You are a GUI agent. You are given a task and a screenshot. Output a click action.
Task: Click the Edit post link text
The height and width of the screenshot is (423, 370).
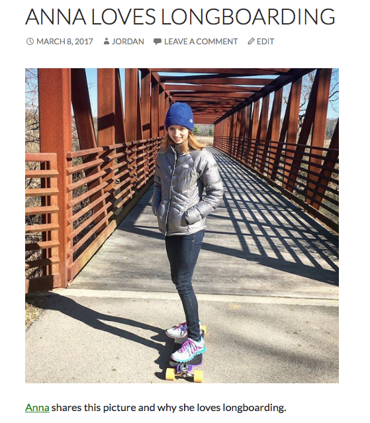coord(265,42)
